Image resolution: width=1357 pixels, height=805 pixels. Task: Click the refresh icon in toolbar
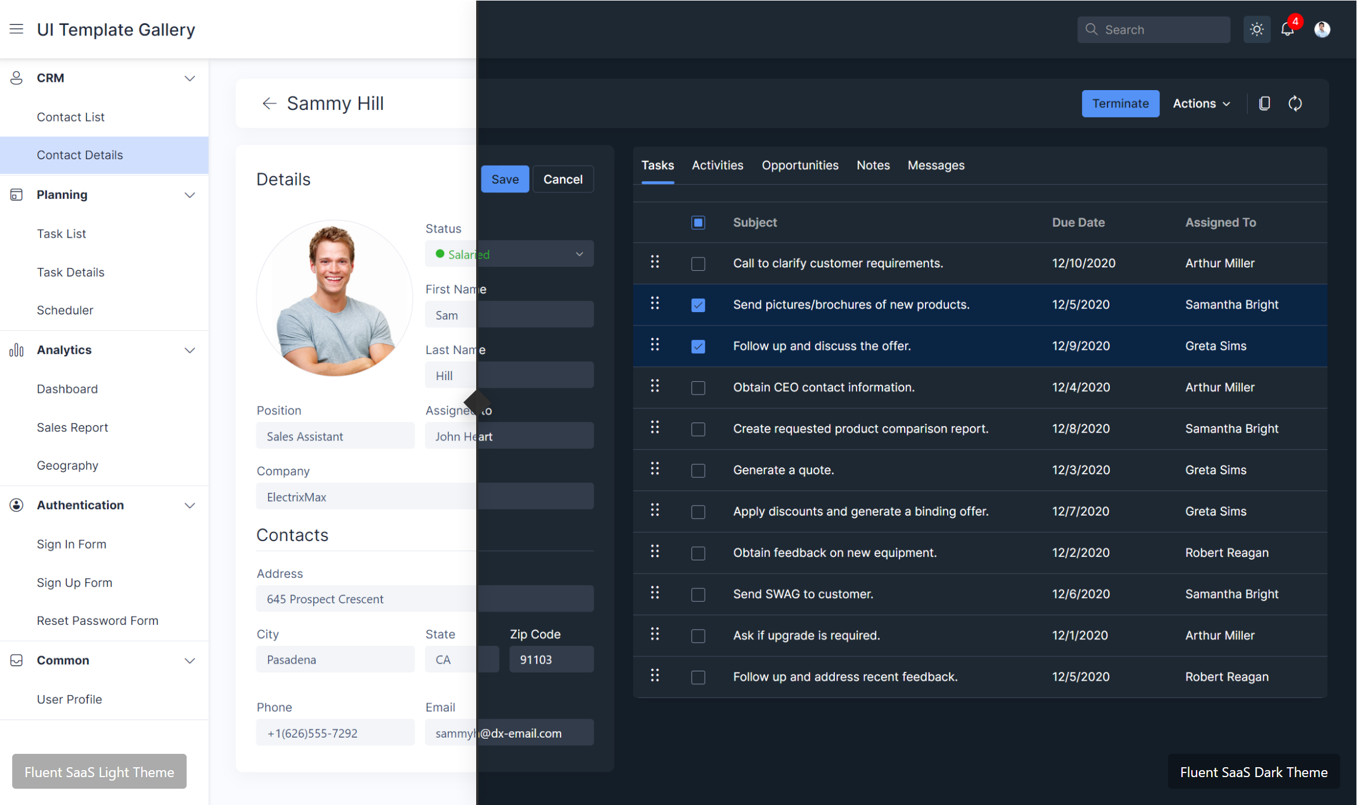[1295, 103]
